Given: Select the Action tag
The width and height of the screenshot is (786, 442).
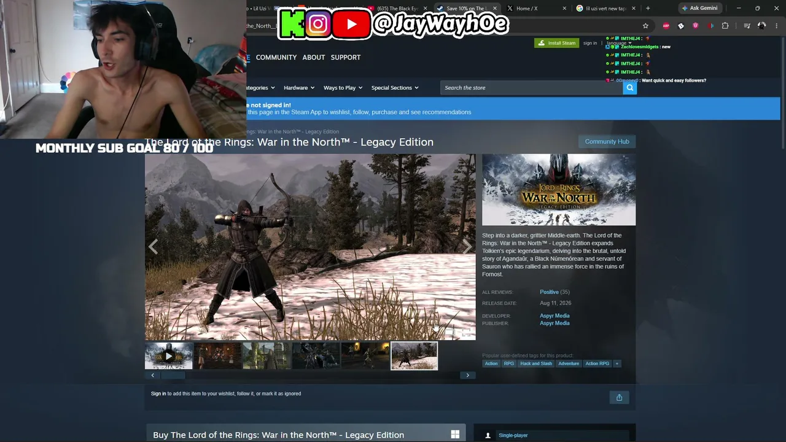Looking at the screenshot, I should [491, 363].
